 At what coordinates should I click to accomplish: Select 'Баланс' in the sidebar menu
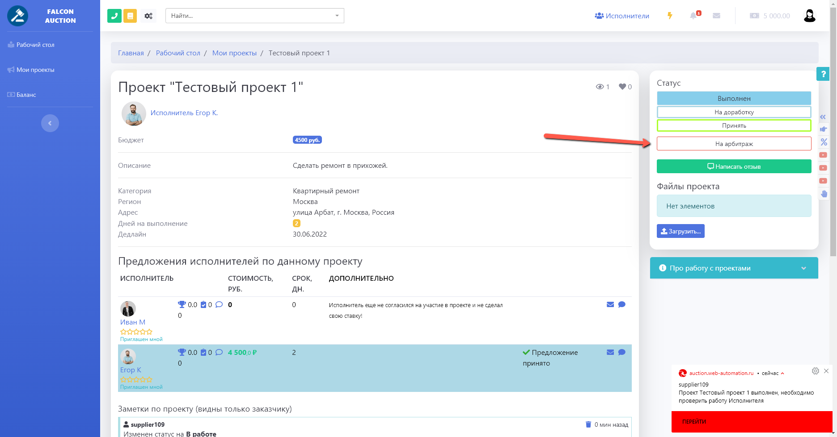[x=26, y=95]
